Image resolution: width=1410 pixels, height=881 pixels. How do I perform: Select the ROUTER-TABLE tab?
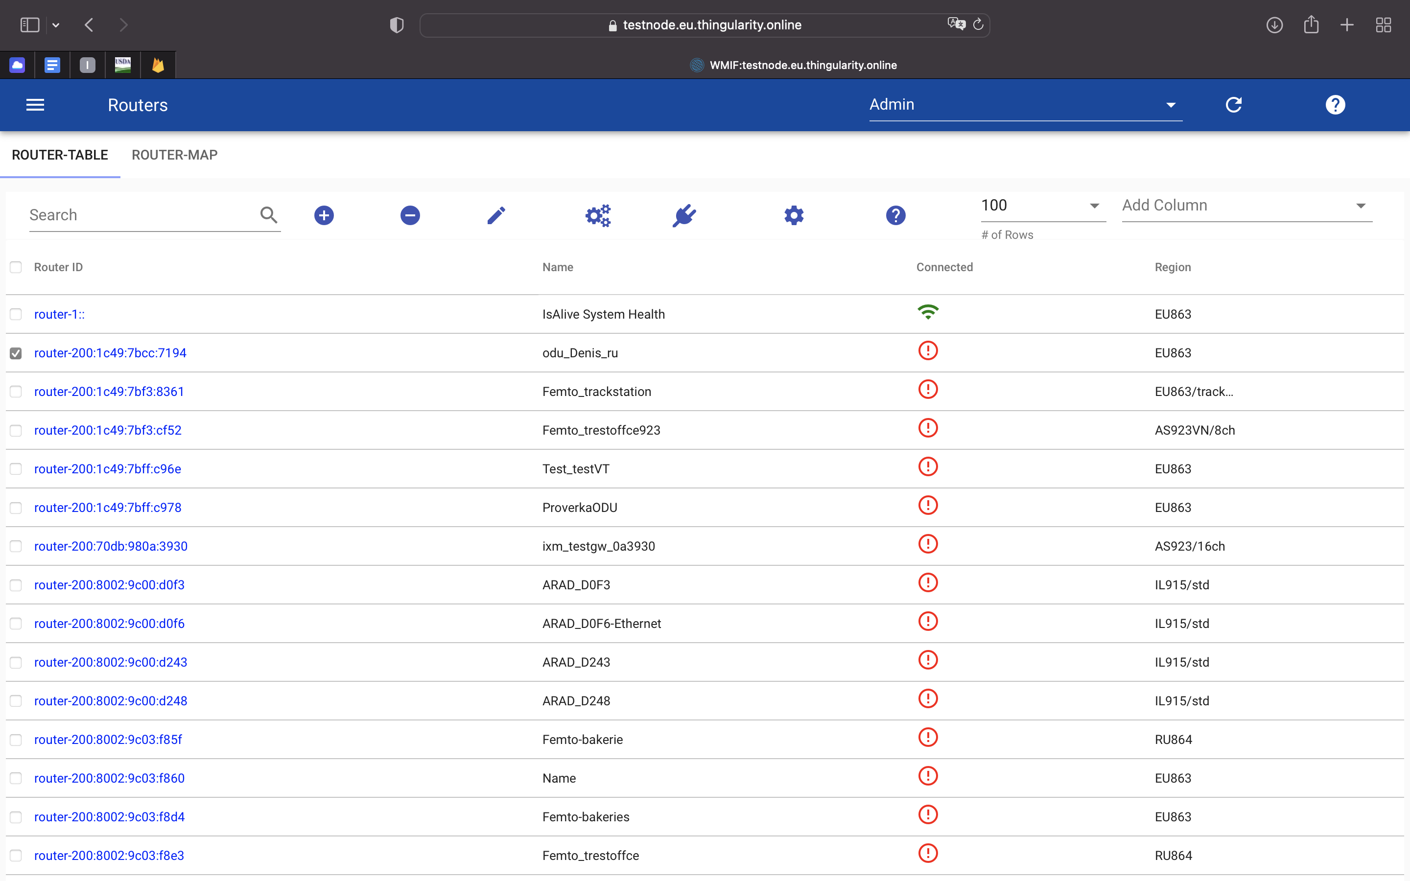point(60,155)
